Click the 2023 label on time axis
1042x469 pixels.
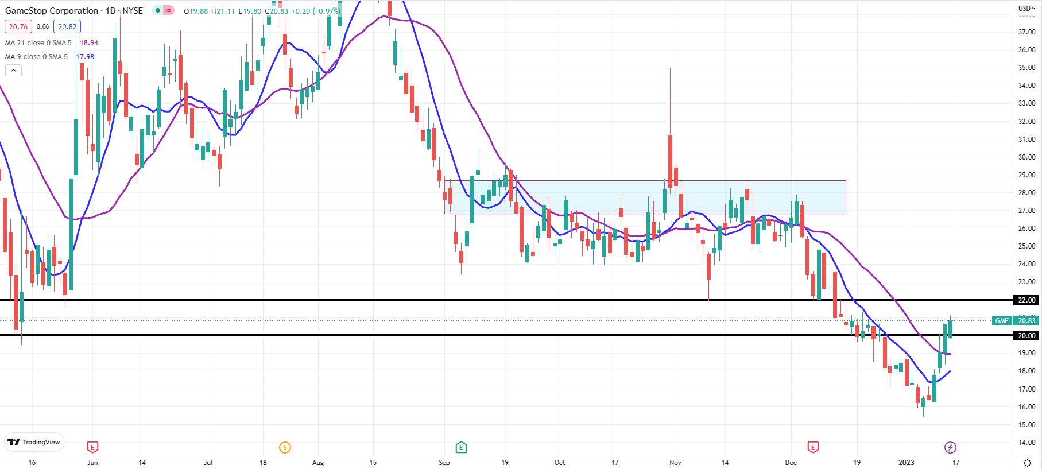click(x=906, y=462)
